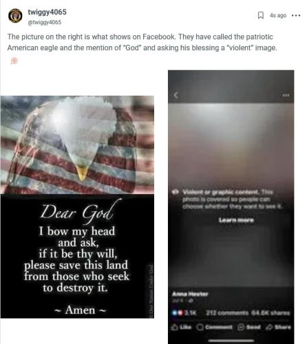The height and width of the screenshot is (344, 307).
Task: Click the small red icon below post text
Action: [x=14, y=61]
